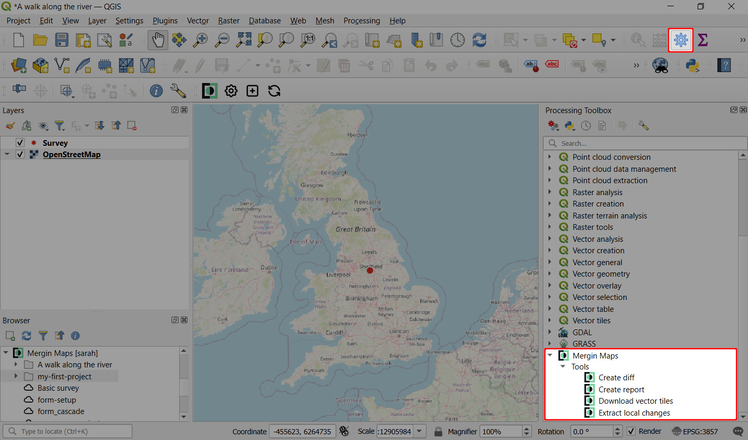The height and width of the screenshot is (440, 748).
Task: Open the Temporal Controller clock icon
Action: [x=458, y=40]
